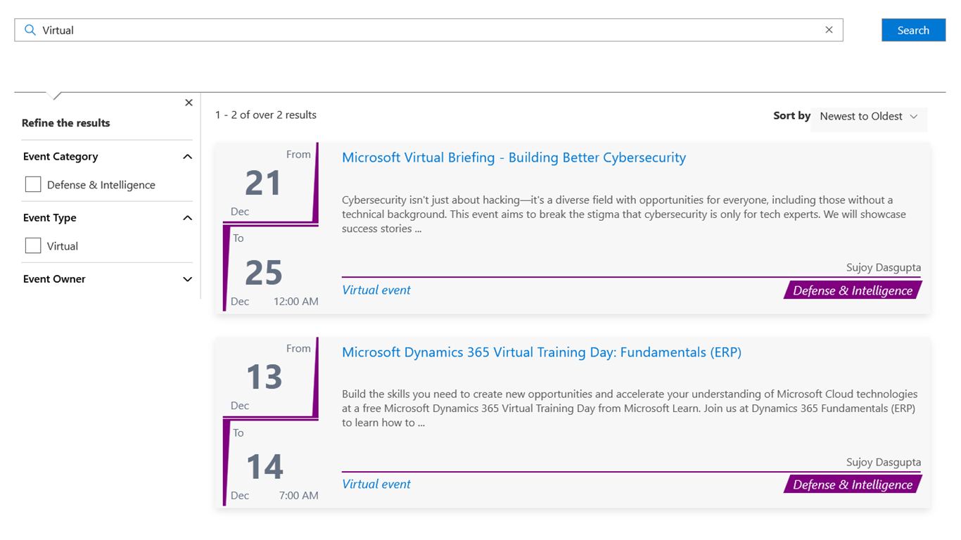Tick the Virtual event type checkbox
The height and width of the screenshot is (540, 961).
tap(33, 246)
